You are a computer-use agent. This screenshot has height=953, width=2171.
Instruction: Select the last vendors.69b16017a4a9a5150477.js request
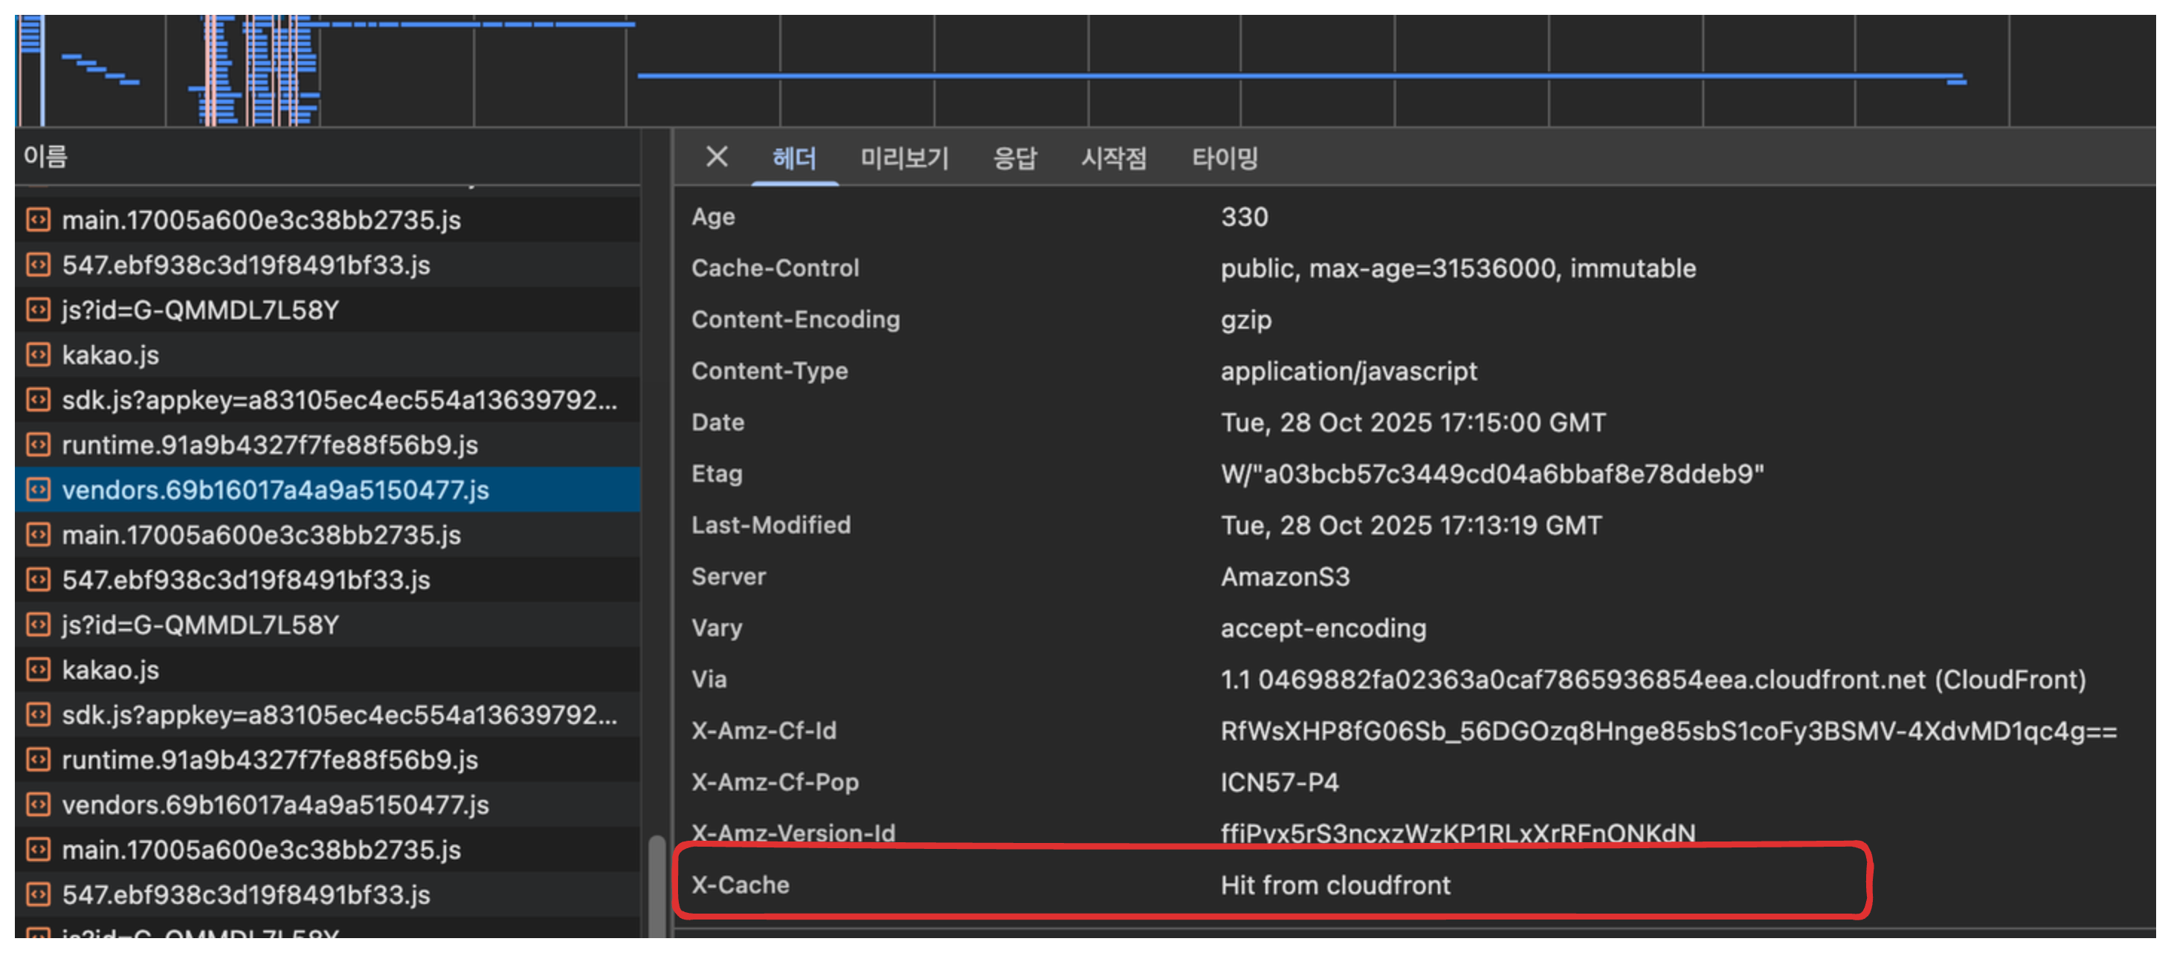[275, 805]
